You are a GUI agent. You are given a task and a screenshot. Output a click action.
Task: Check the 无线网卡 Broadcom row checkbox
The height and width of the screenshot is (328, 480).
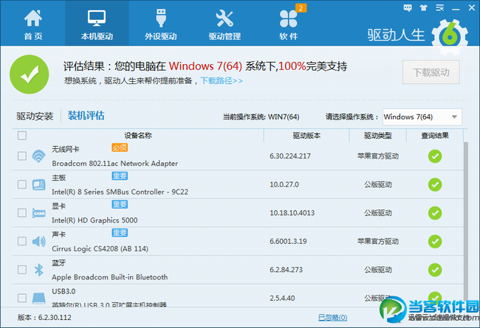tap(22, 156)
